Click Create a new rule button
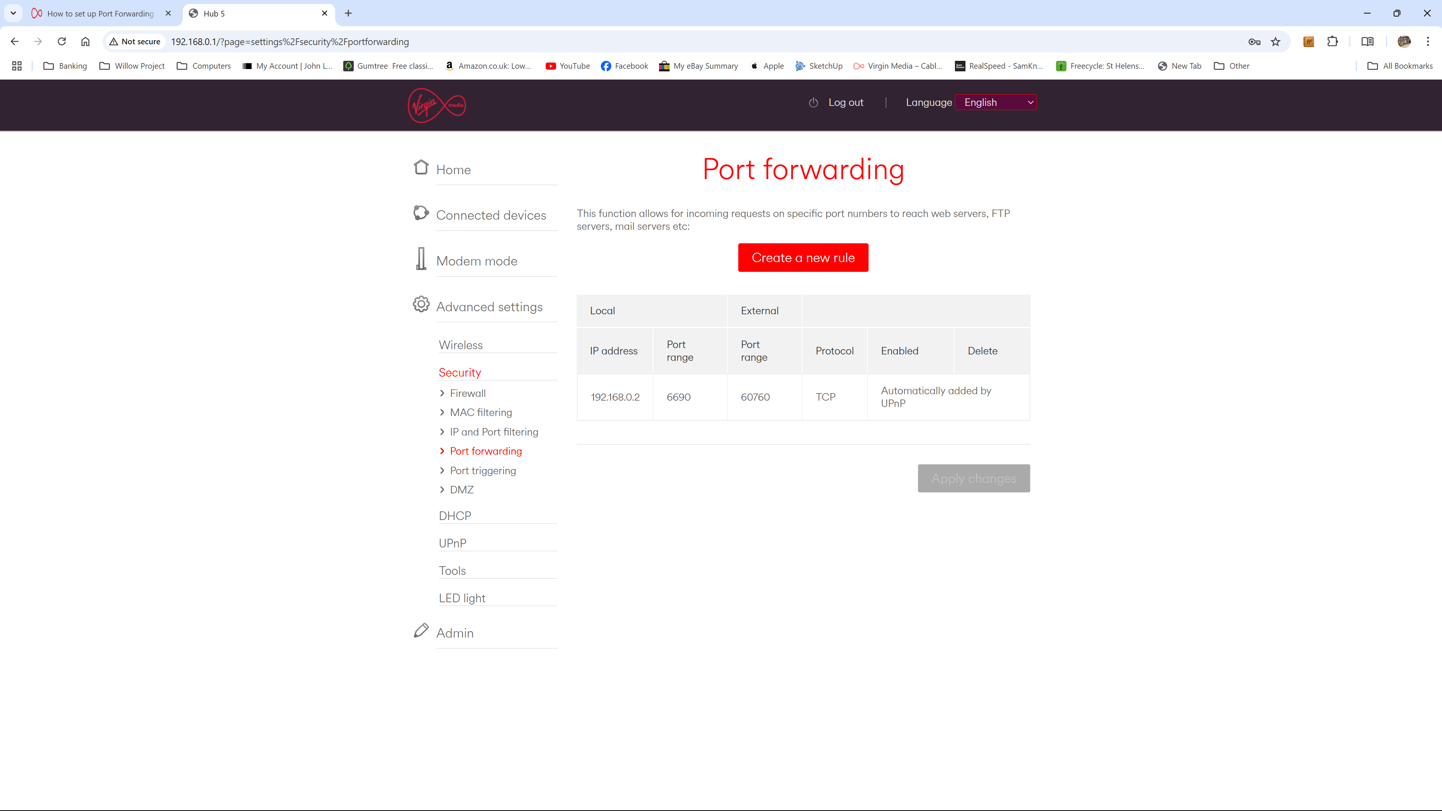This screenshot has height=811, width=1442. [803, 258]
